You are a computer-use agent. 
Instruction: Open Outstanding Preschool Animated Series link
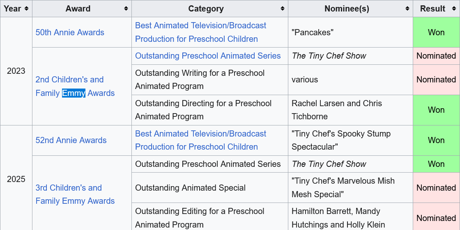tap(208, 56)
